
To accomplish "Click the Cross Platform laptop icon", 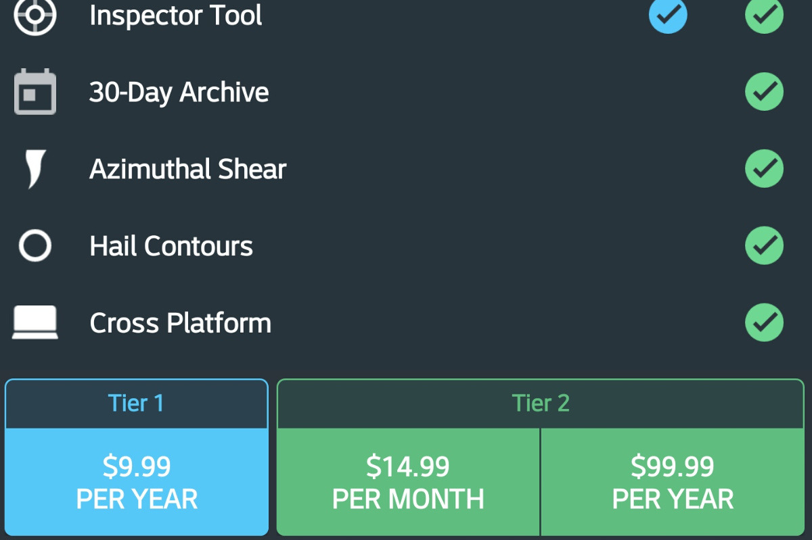I will 35,322.
